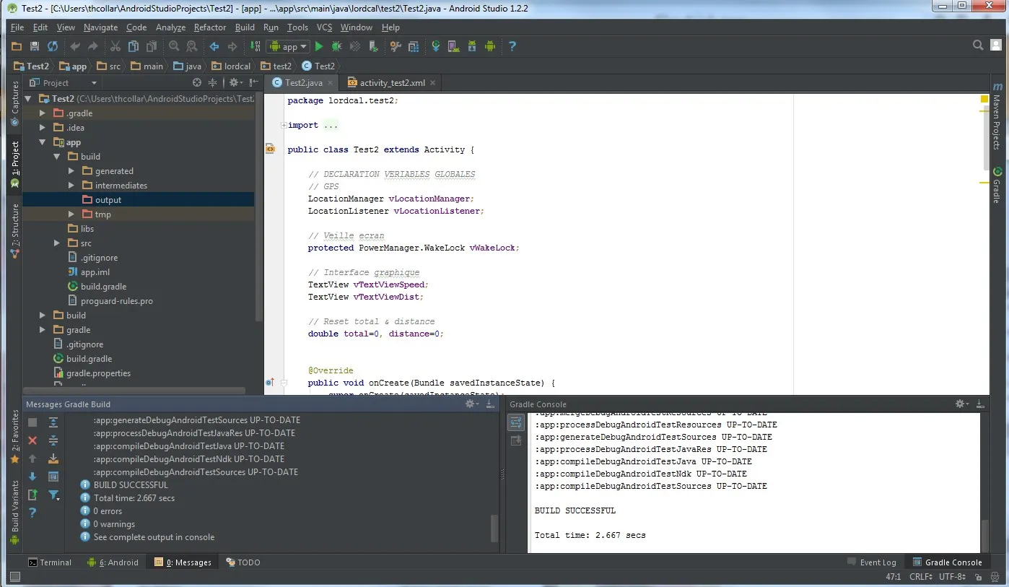
Task: Run the app with the green play button
Action: pos(319,46)
